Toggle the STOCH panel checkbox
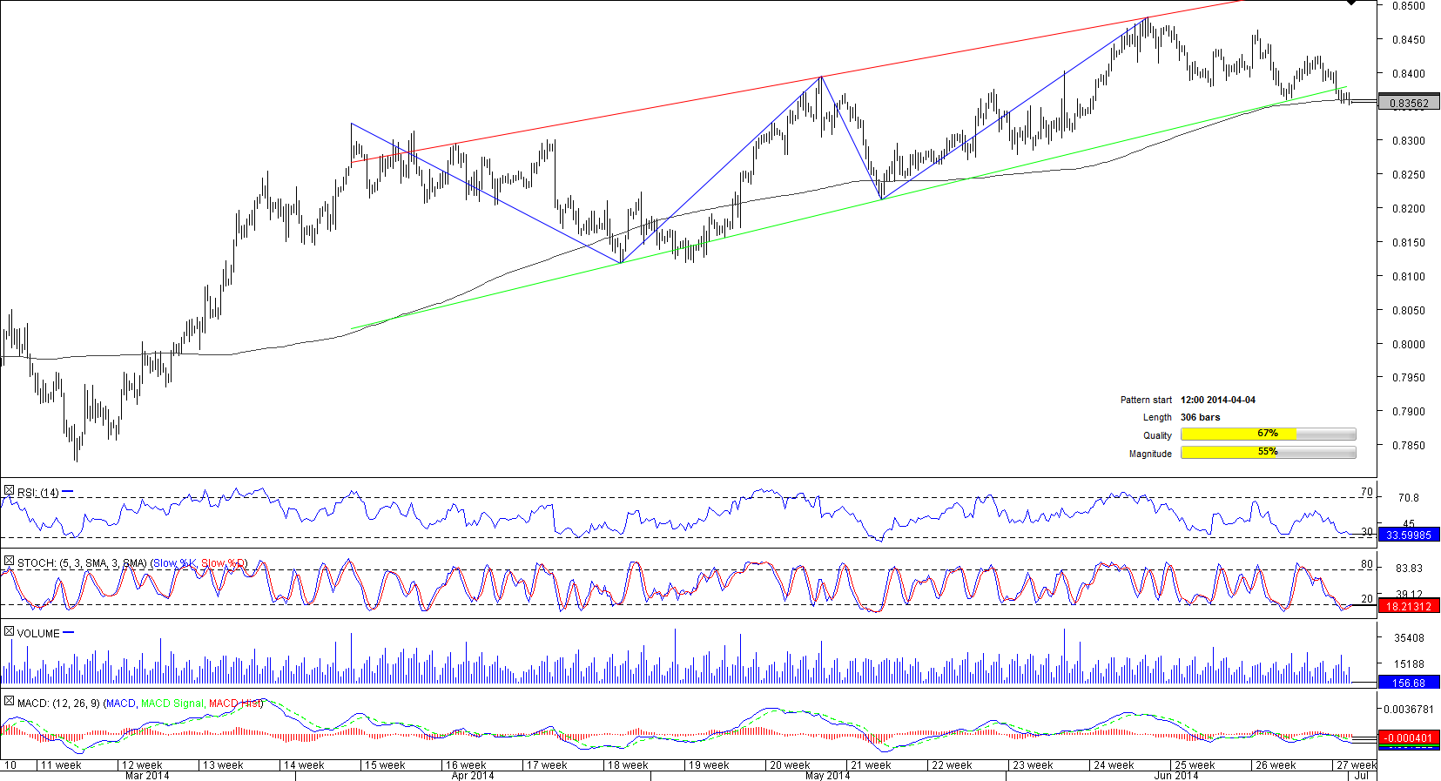 click(9, 562)
